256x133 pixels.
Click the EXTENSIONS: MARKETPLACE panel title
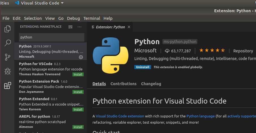pos(41,27)
